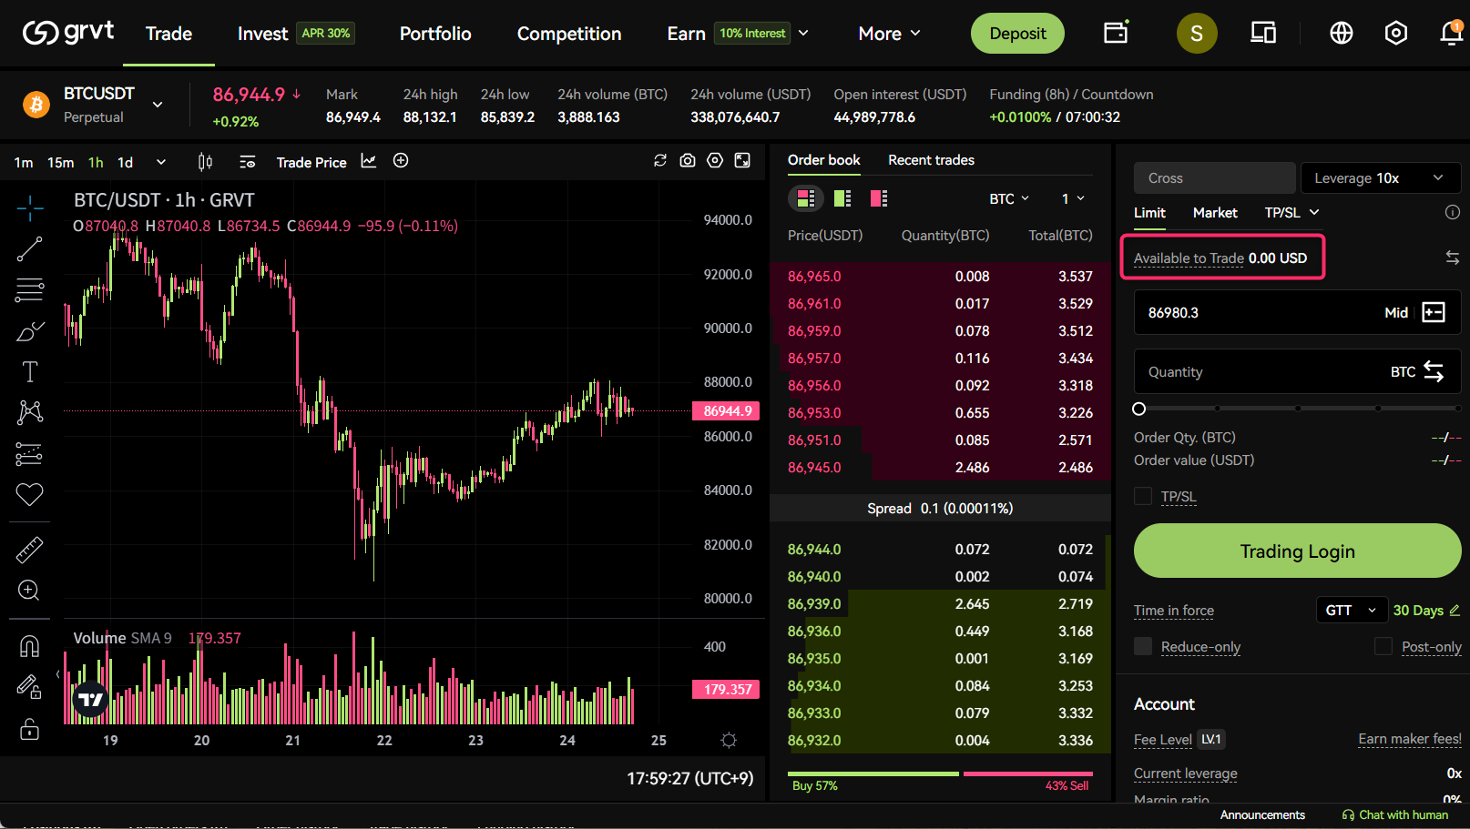Enable the Post-only checkbox
The image size is (1470, 829).
pos(1382,646)
